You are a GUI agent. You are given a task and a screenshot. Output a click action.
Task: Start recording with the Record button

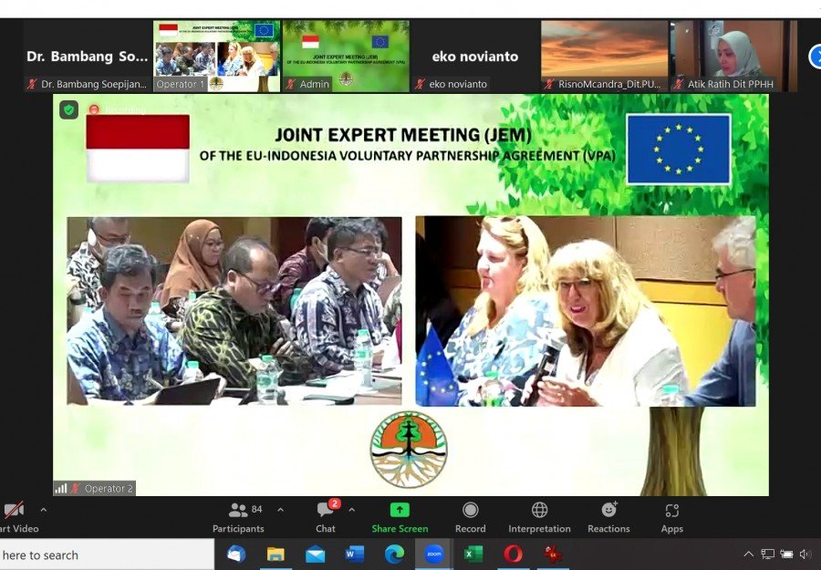[x=470, y=517]
